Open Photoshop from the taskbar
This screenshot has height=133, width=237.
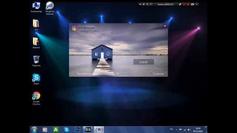pyautogui.click(x=77, y=130)
